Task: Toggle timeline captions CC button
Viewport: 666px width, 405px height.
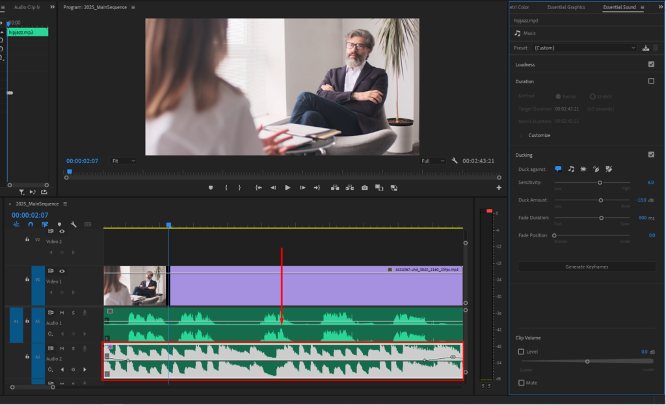Action: 88,224
